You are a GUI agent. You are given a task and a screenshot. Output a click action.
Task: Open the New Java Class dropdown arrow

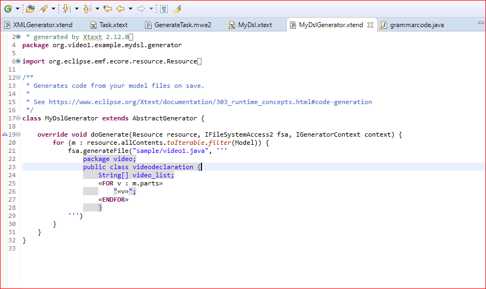pos(17,9)
